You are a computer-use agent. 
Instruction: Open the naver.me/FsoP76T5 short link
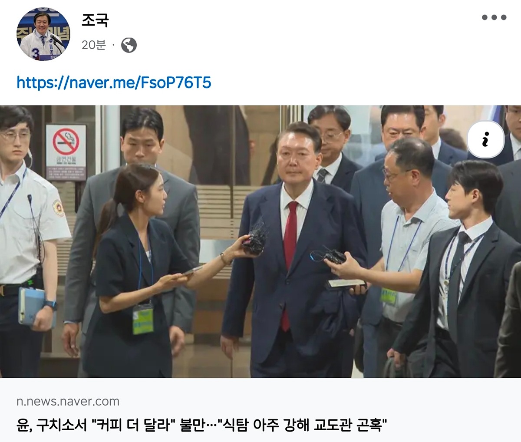(114, 82)
